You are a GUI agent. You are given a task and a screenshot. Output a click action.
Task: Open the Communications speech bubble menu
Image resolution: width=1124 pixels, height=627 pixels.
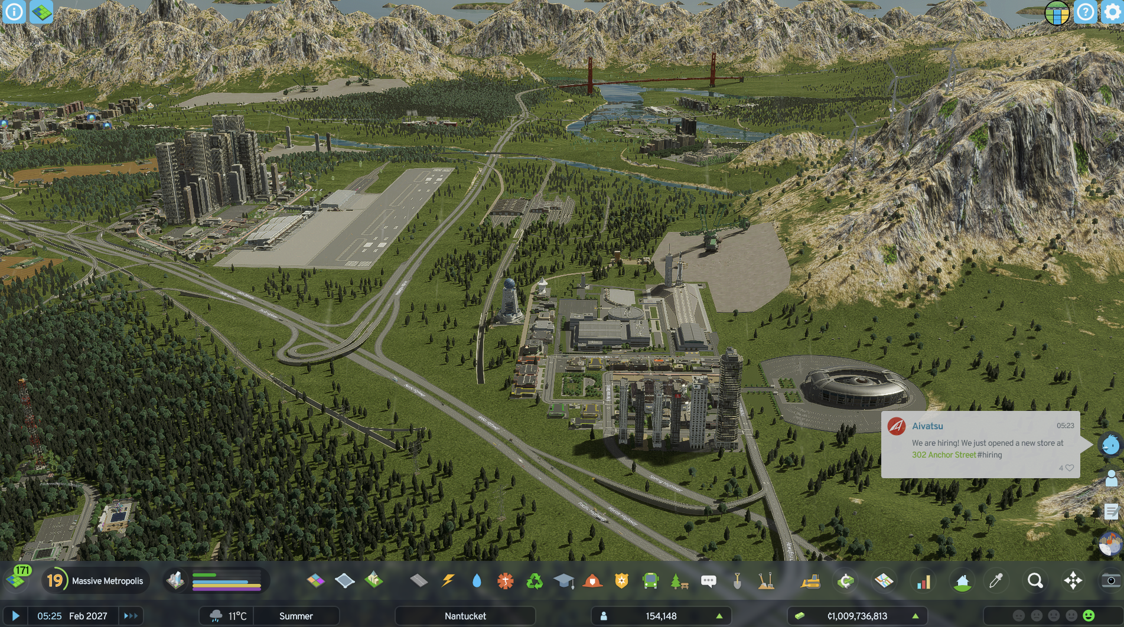pos(708,581)
